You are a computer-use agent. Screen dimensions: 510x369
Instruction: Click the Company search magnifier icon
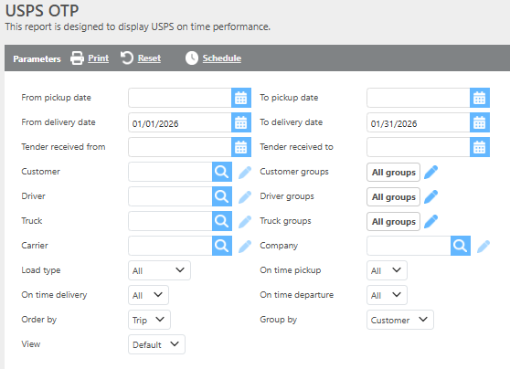coord(461,246)
